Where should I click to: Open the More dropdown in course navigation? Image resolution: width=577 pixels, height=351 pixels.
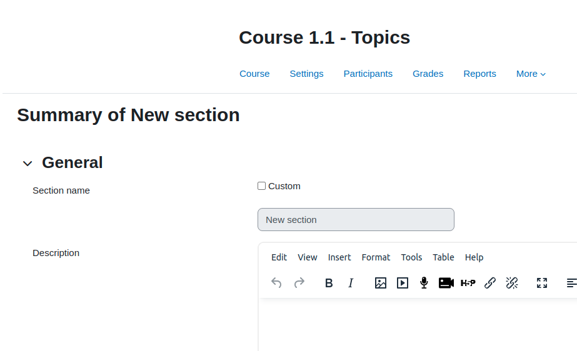531,74
